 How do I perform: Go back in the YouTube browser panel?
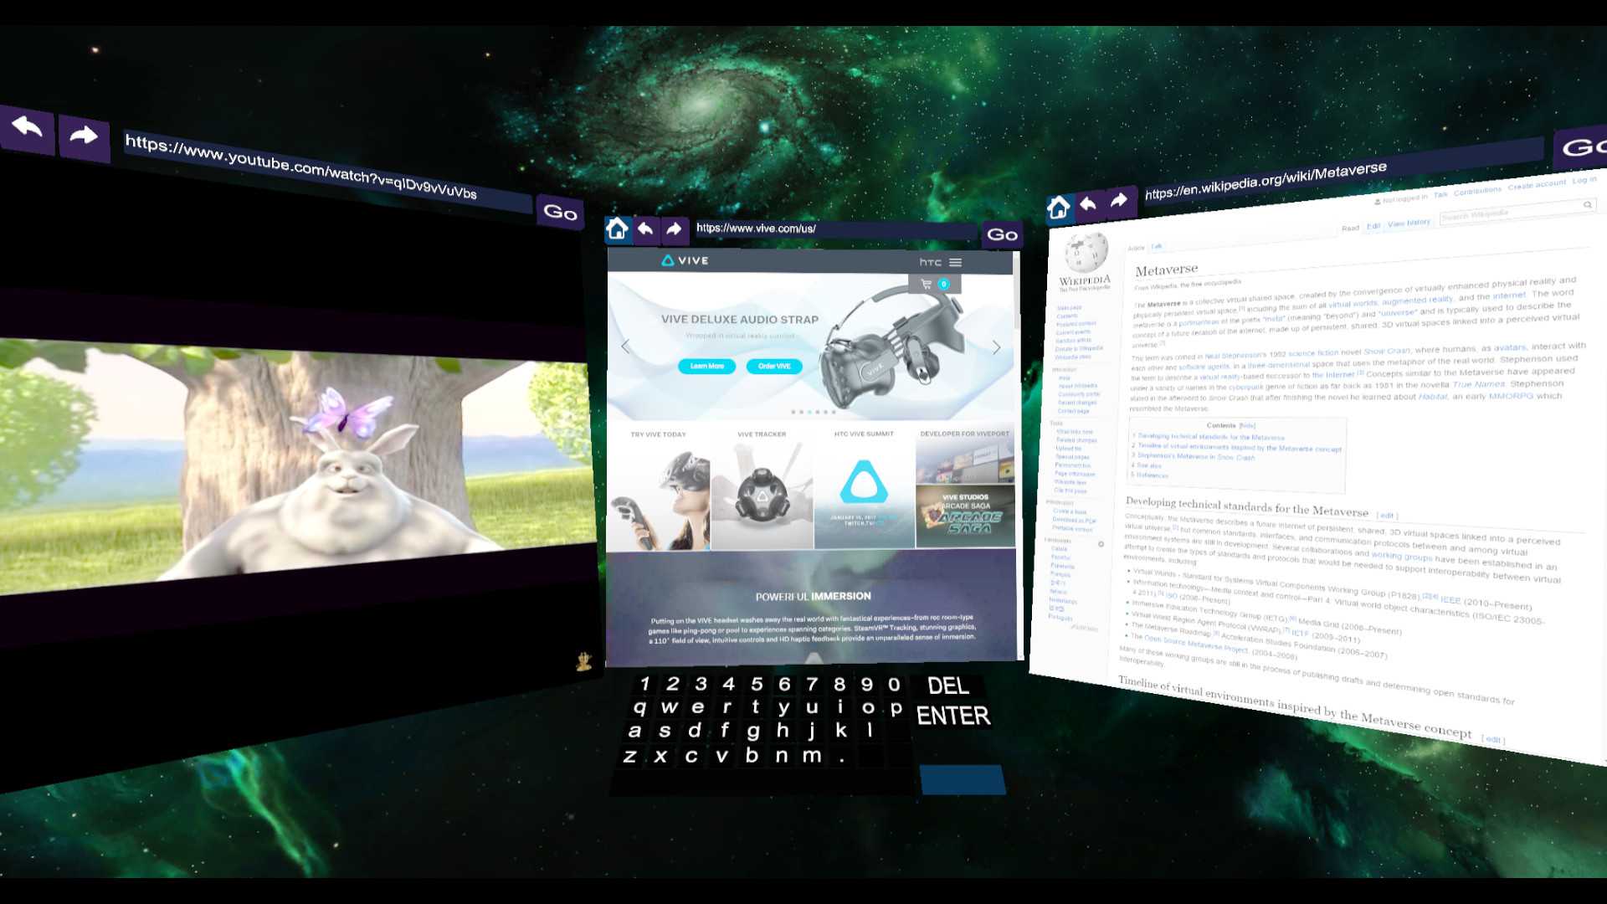coord(28,129)
